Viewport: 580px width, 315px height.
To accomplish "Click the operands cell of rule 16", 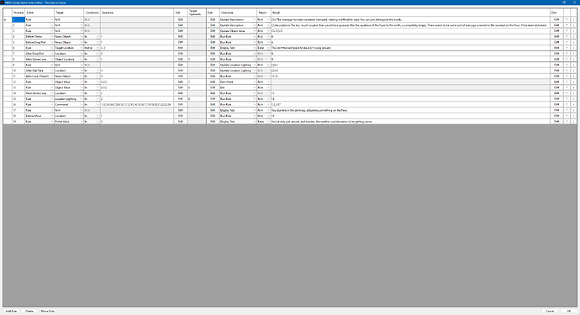I will (x=137, y=105).
